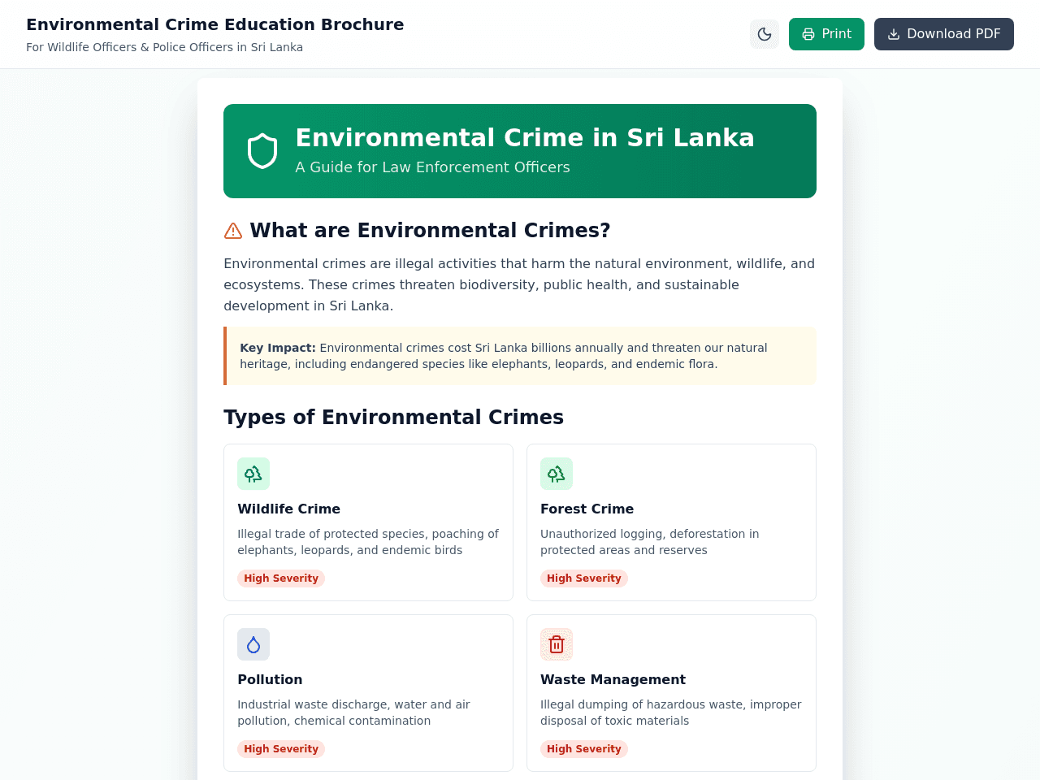Click the shield icon in the green banner
The image size is (1040, 780).
pyautogui.click(x=262, y=151)
